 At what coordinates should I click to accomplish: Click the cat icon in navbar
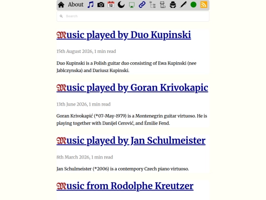coord(163,5)
